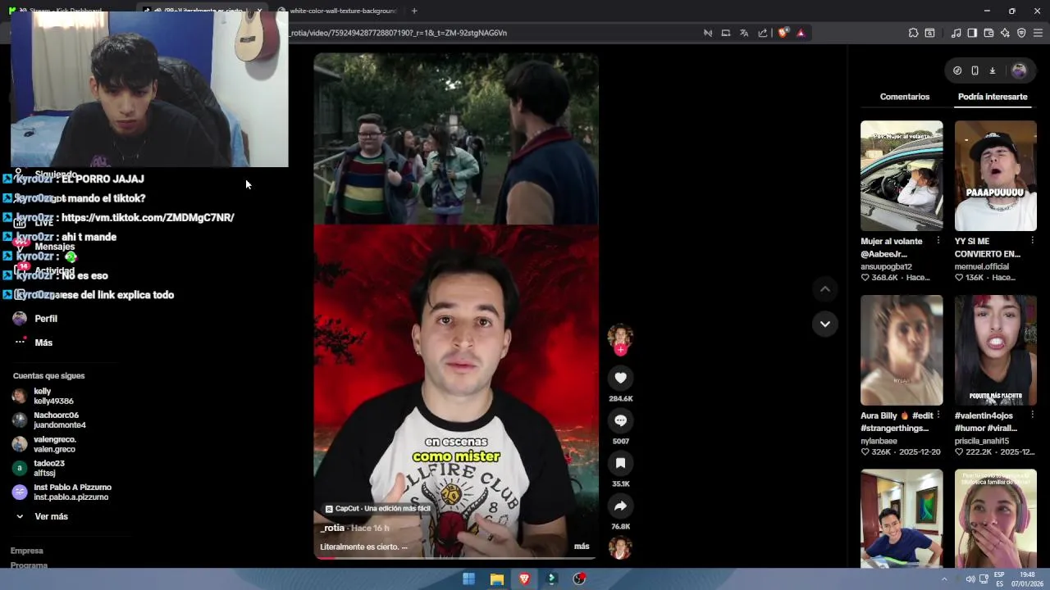Click the translate page icon in address bar
The image size is (1050, 590).
(744, 33)
